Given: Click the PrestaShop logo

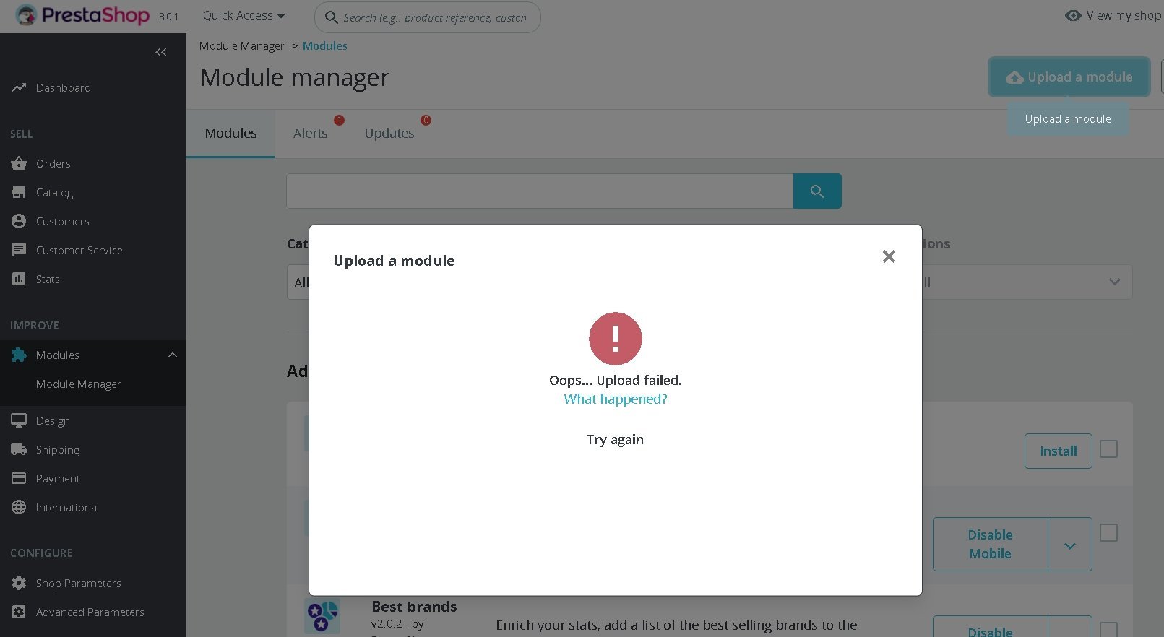Looking at the screenshot, I should point(82,15).
